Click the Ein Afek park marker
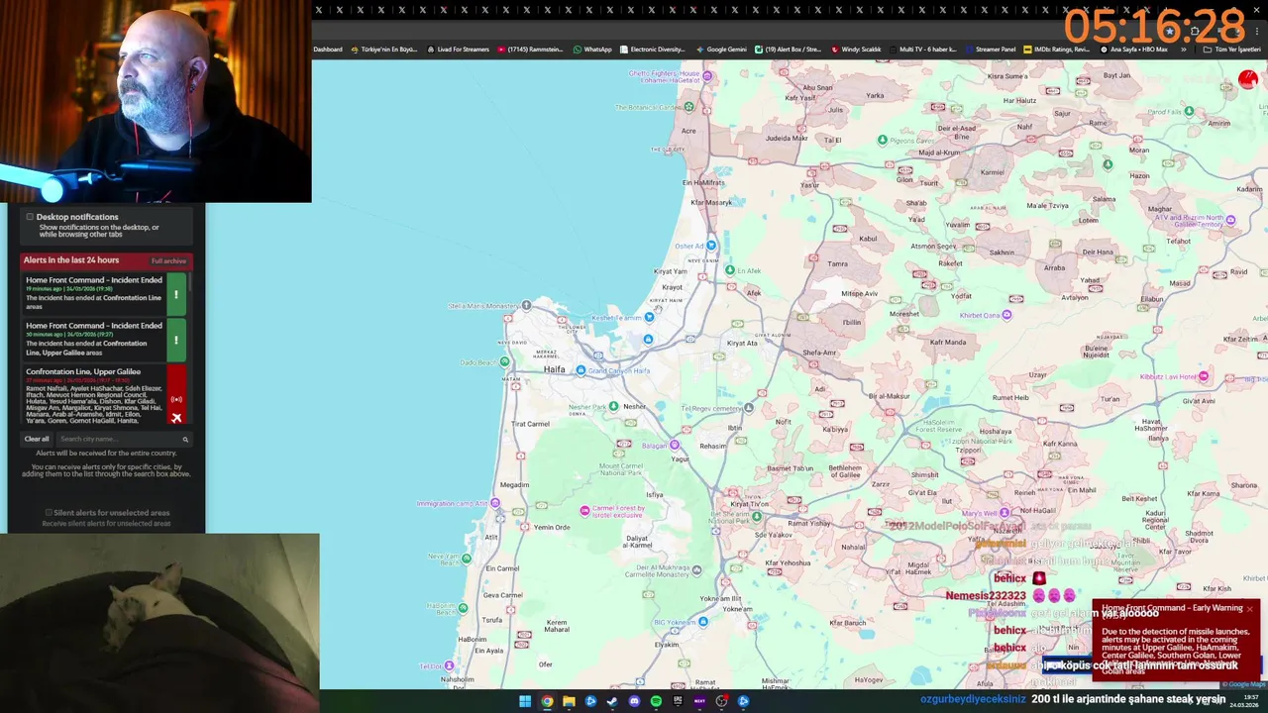Screen dimensions: 1268x713 pos(729,270)
